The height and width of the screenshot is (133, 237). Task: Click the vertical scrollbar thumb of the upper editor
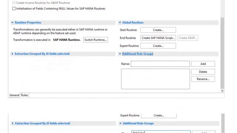(x=222, y=53)
